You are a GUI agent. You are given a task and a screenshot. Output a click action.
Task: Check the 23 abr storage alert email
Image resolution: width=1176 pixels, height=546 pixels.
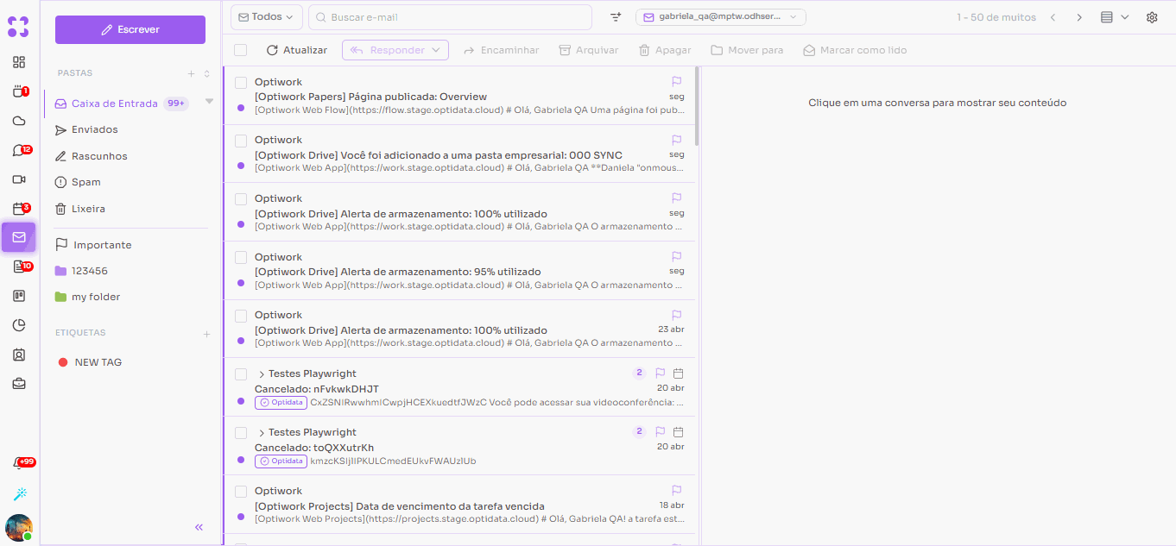[242, 315]
